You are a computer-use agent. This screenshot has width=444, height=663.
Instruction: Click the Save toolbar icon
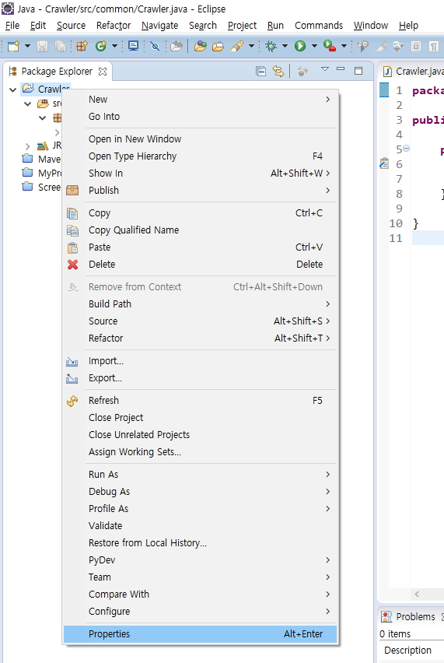click(x=42, y=46)
